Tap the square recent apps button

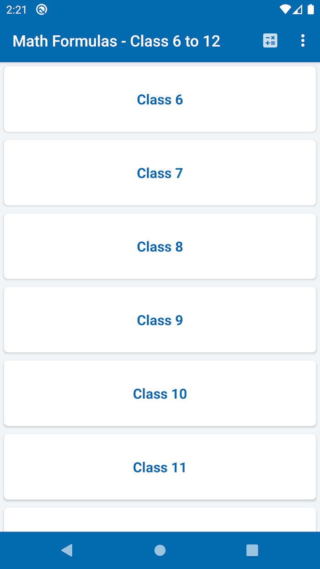pyautogui.click(x=252, y=550)
